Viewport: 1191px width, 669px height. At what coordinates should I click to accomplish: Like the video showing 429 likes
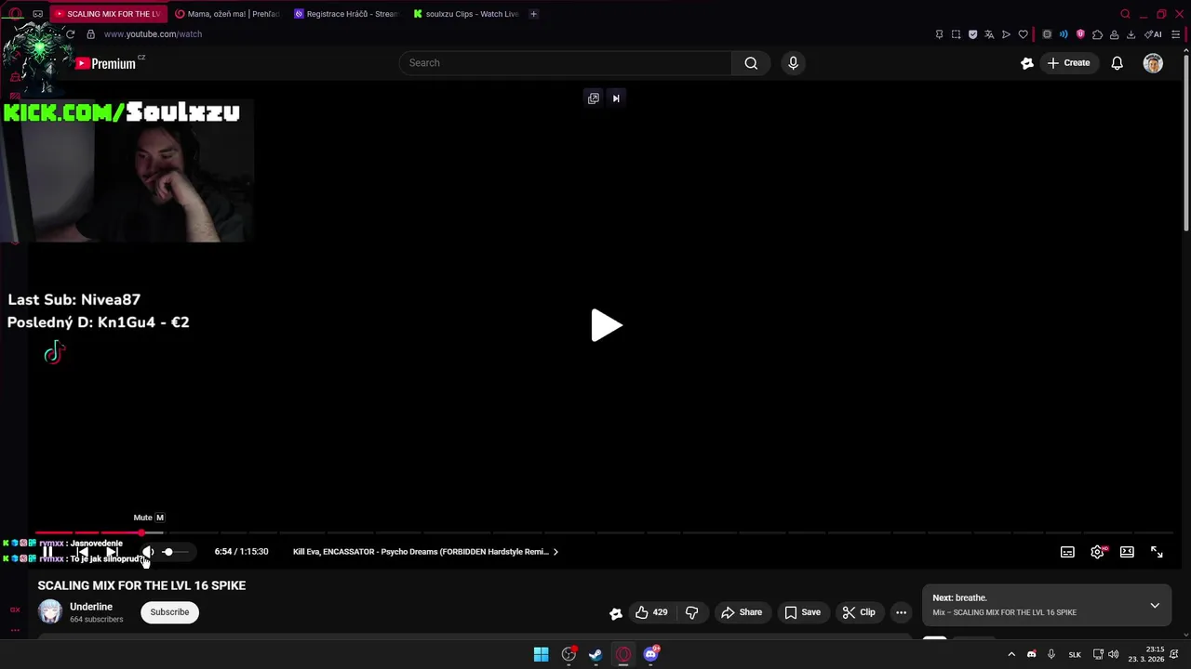click(x=651, y=612)
